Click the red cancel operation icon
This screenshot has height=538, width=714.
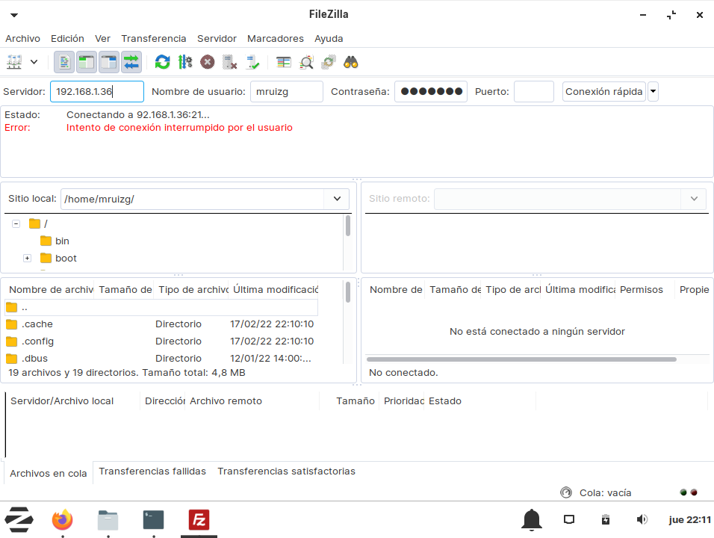pyautogui.click(x=208, y=62)
